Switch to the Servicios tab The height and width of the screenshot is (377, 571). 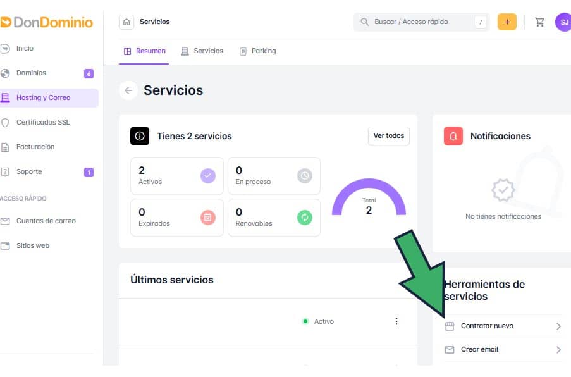tap(202, 51)
